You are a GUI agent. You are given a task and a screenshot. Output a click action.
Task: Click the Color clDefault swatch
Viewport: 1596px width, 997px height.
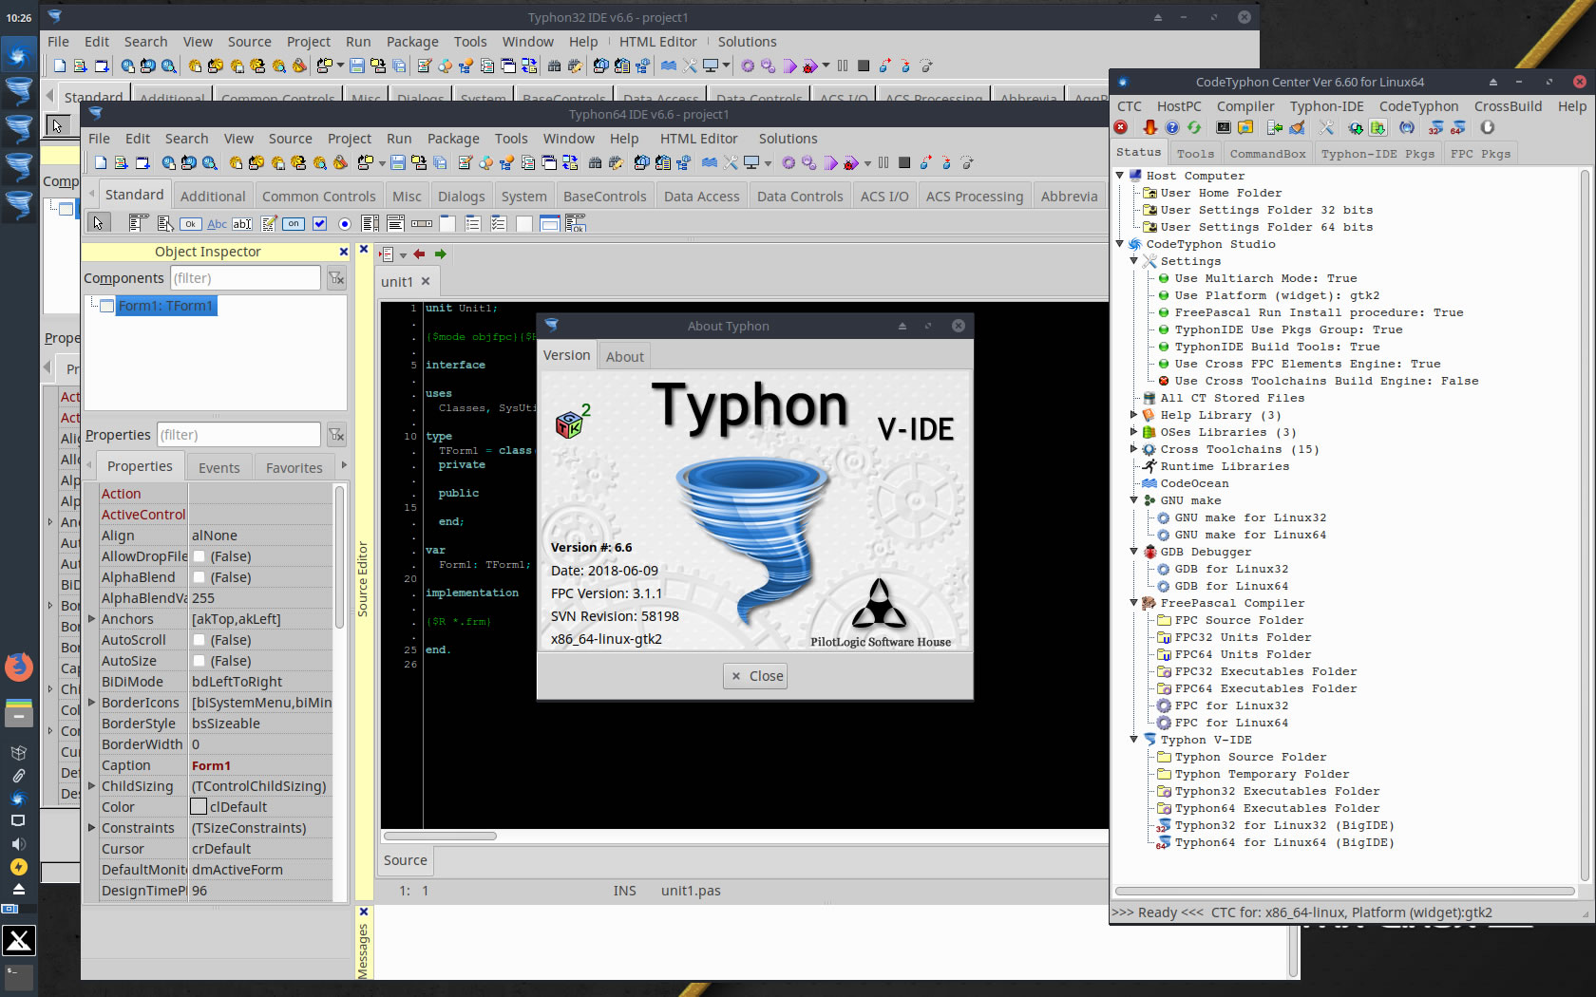click(199, 807)
